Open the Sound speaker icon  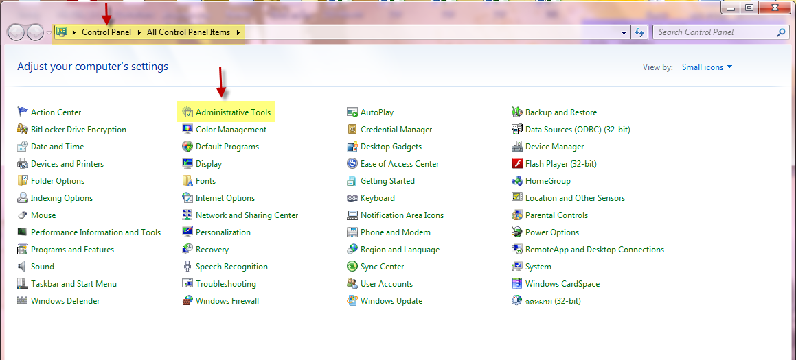point(23,267)
